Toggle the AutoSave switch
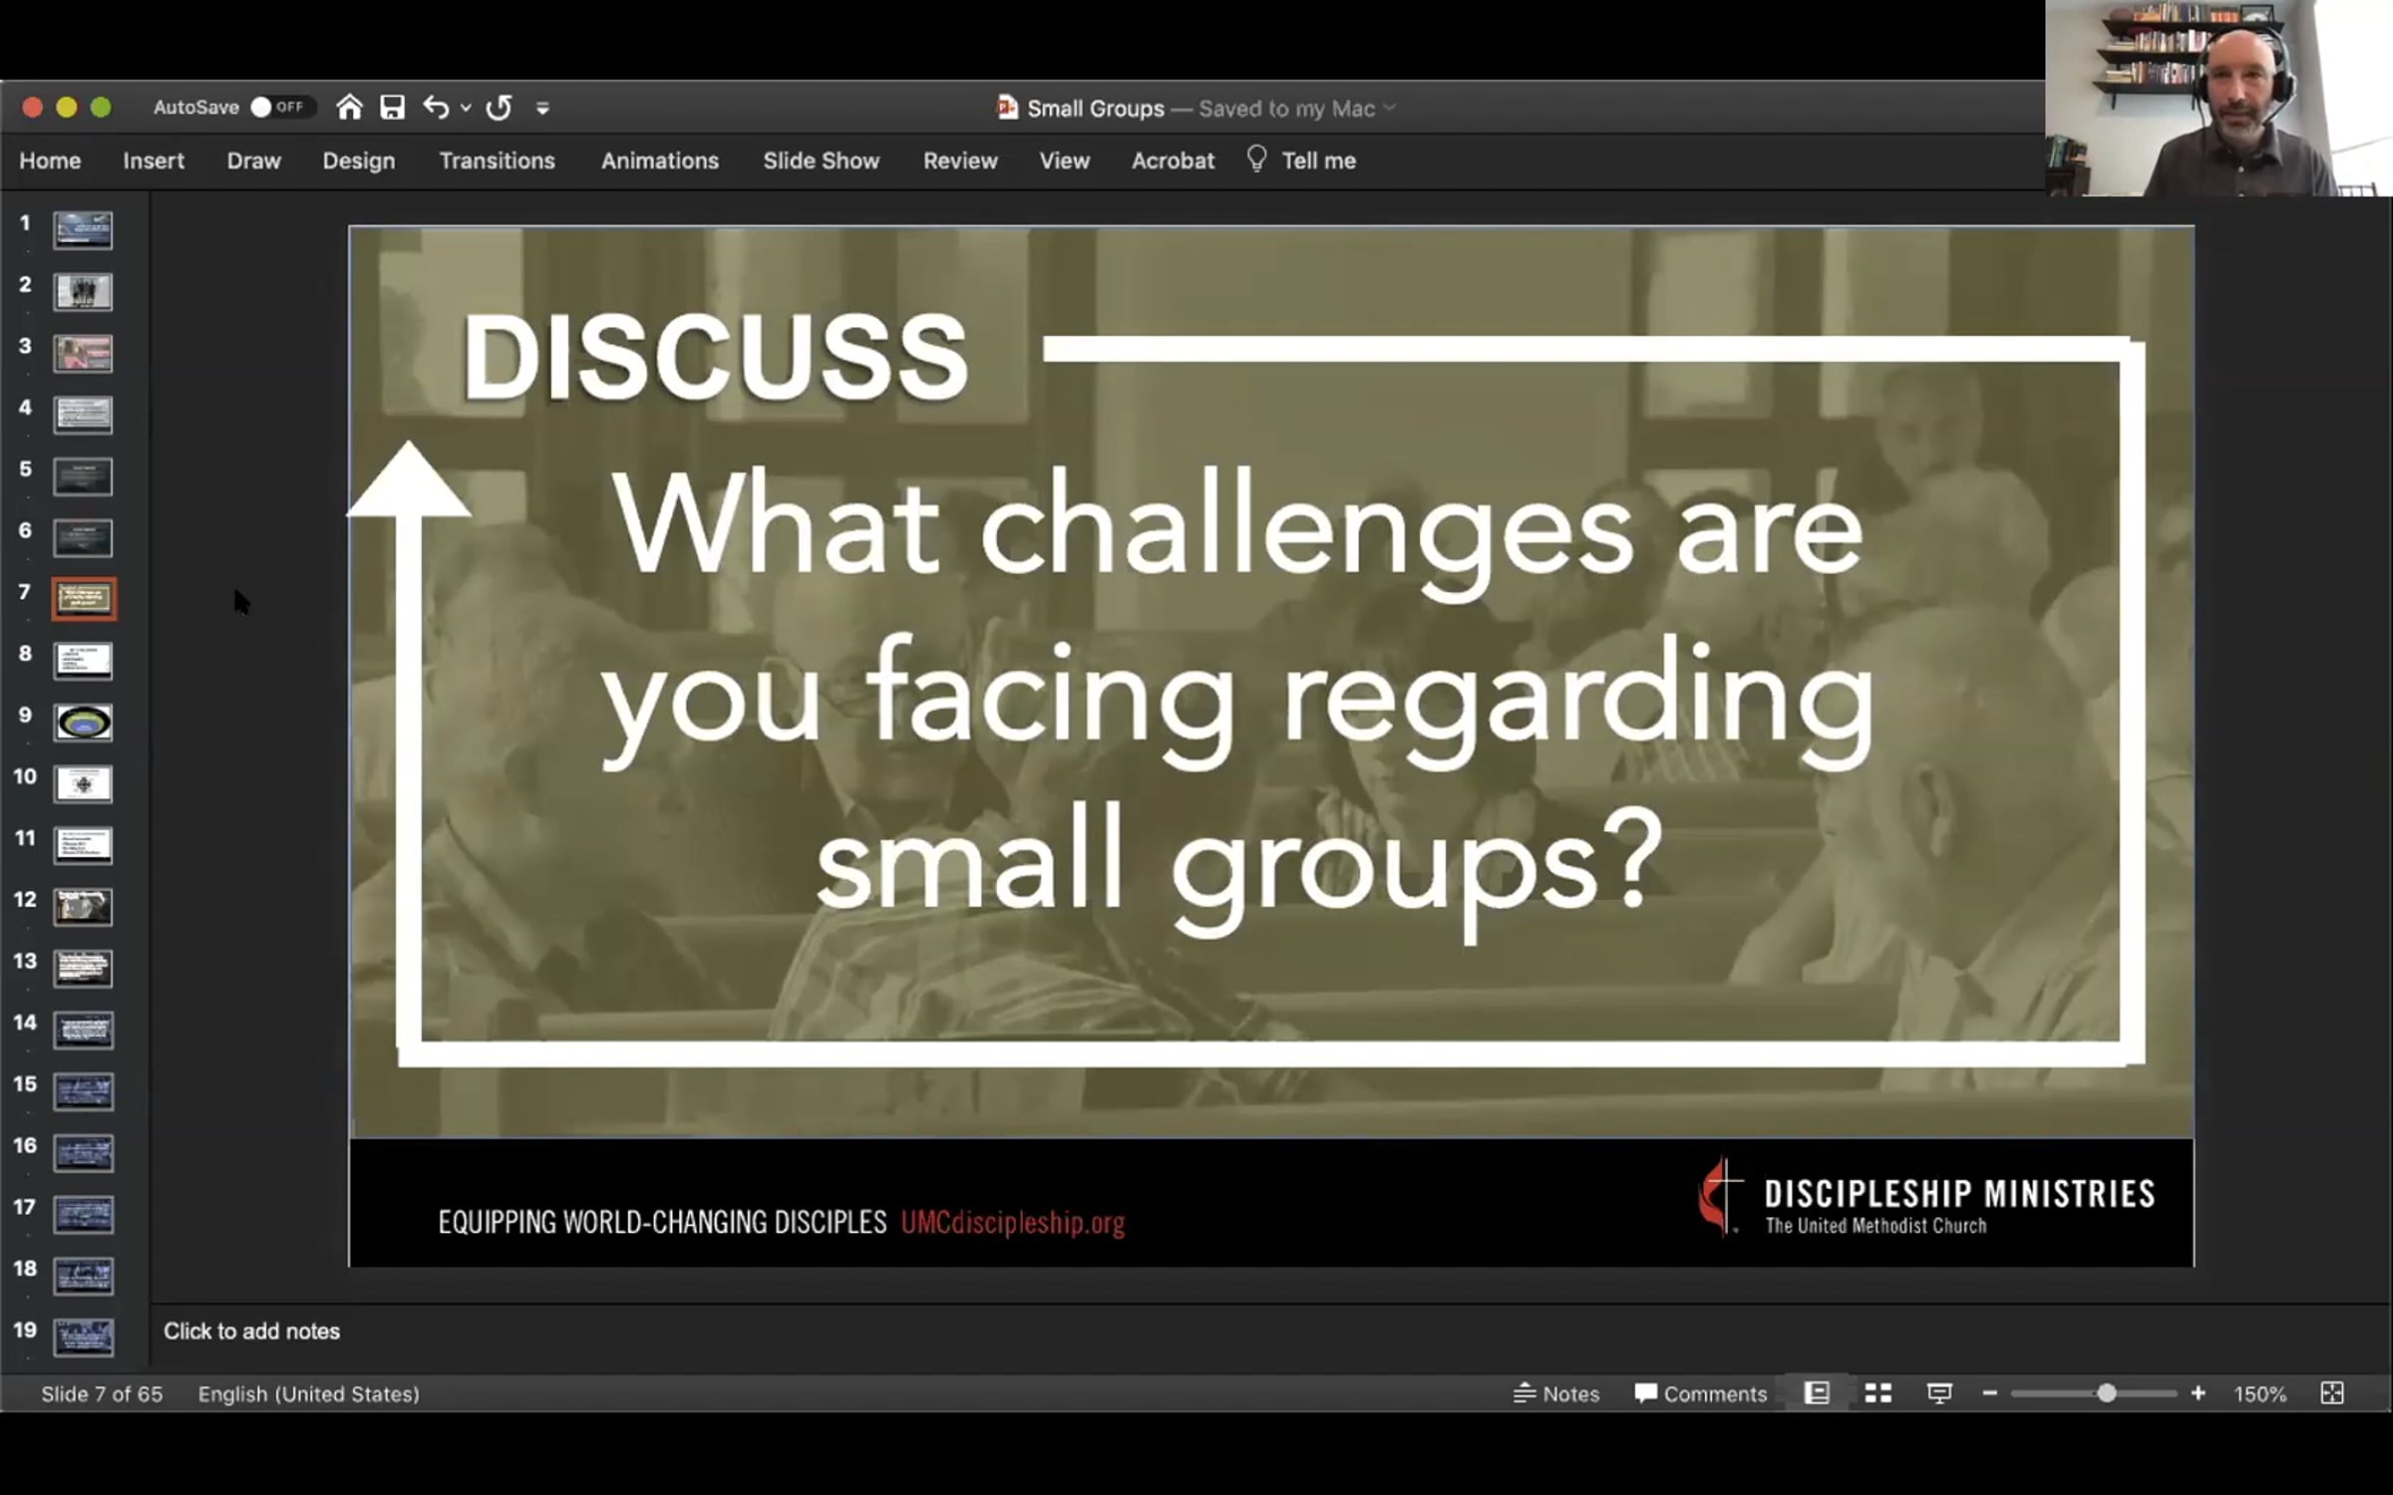The height and width of the screenshot is (1495, 2393). pos(279,108)
